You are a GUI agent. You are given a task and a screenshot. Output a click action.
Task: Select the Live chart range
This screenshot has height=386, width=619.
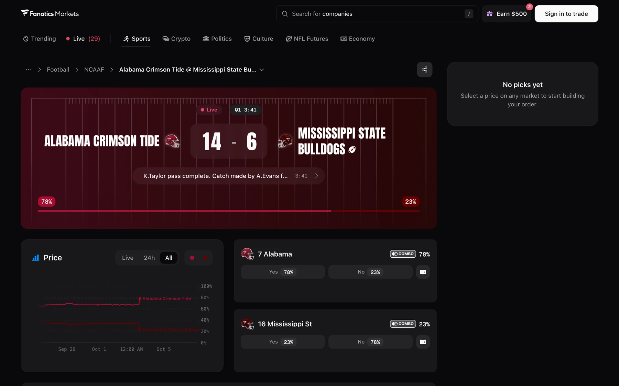point(128,258)
